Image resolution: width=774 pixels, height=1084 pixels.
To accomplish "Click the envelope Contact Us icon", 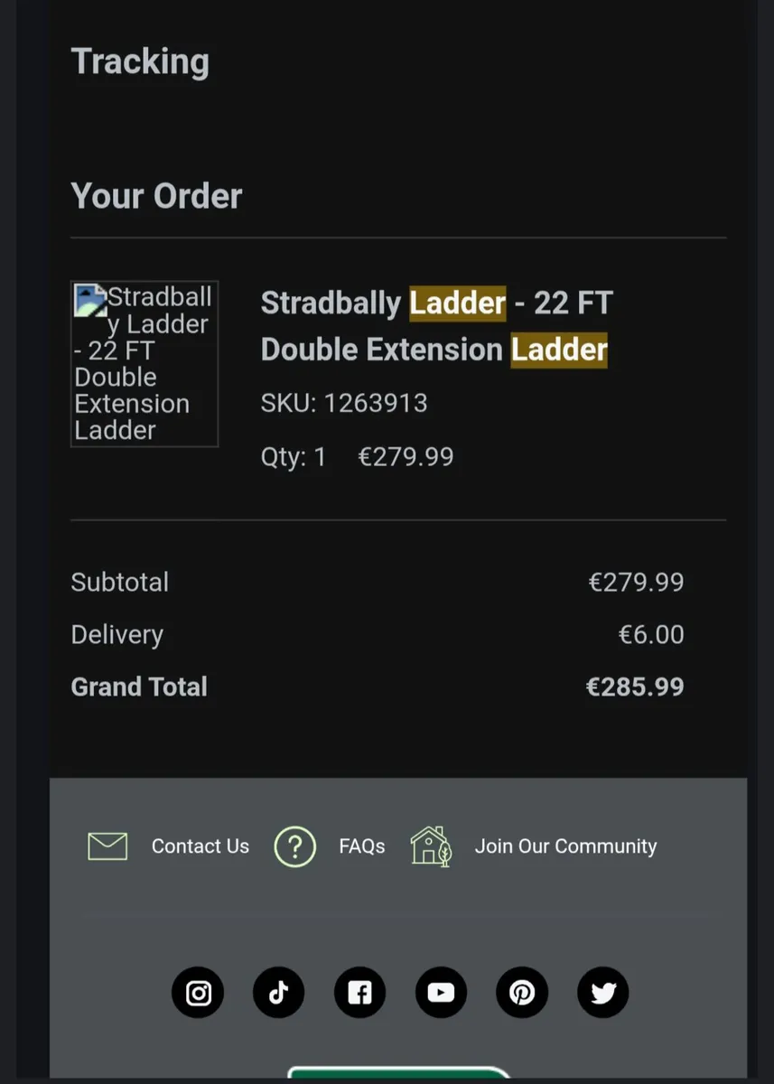I will coord(107,846).
